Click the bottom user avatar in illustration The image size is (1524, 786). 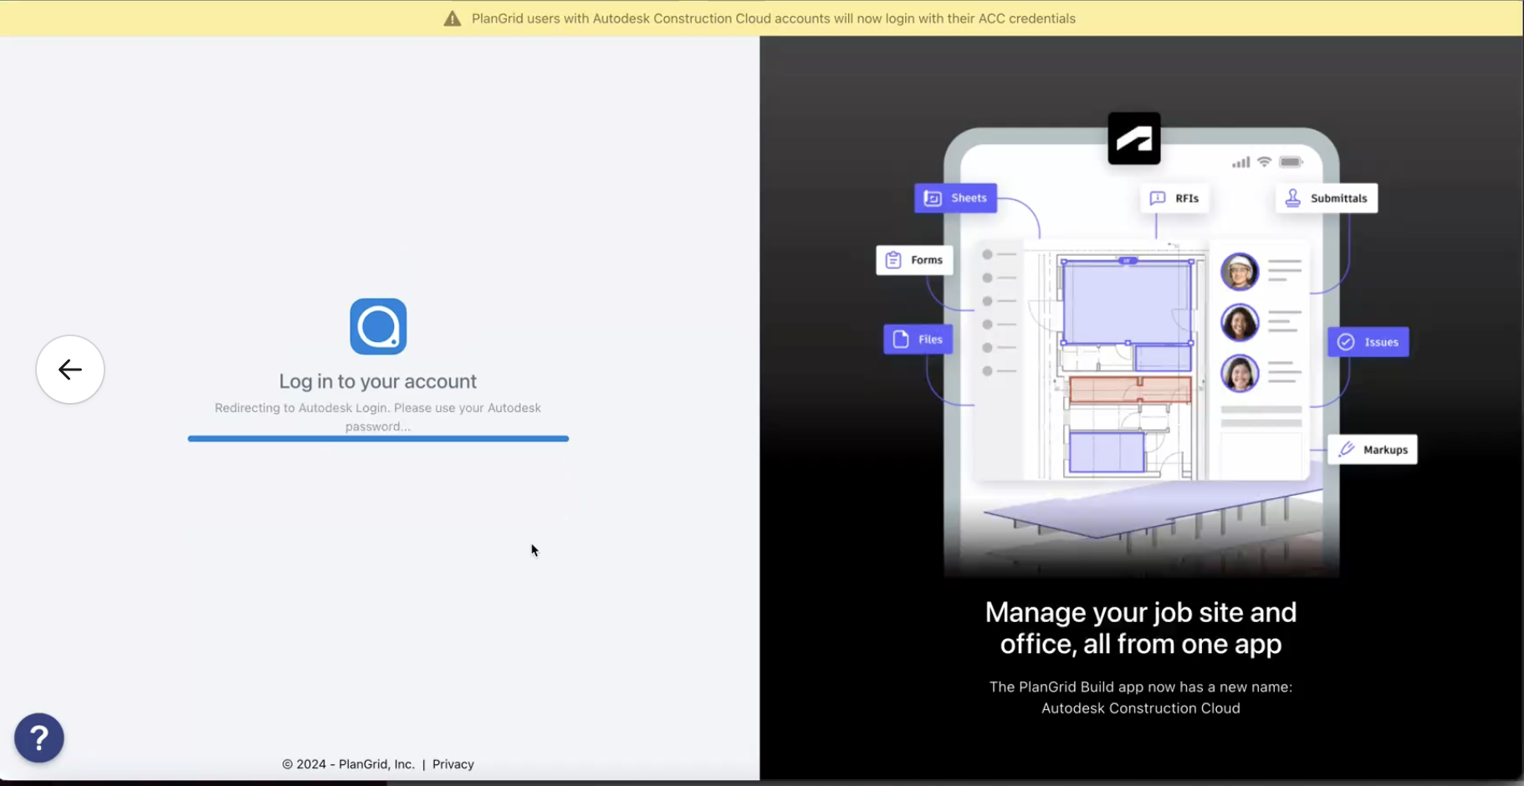pyautogui.click(x=1240, y=374)
